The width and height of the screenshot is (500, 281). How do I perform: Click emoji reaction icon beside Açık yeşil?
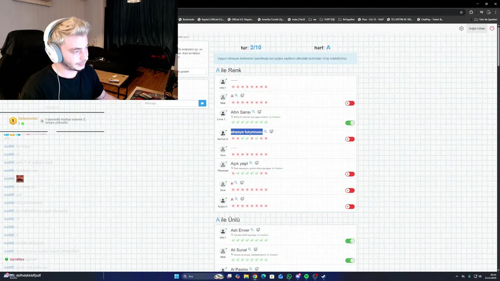pos(257,163)
